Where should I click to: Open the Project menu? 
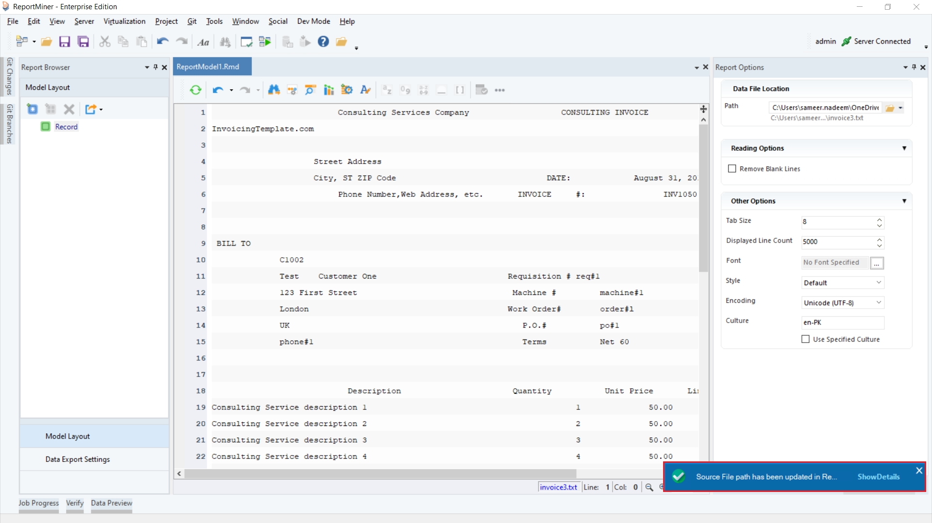pyautogui.click(x=166, y=21)
